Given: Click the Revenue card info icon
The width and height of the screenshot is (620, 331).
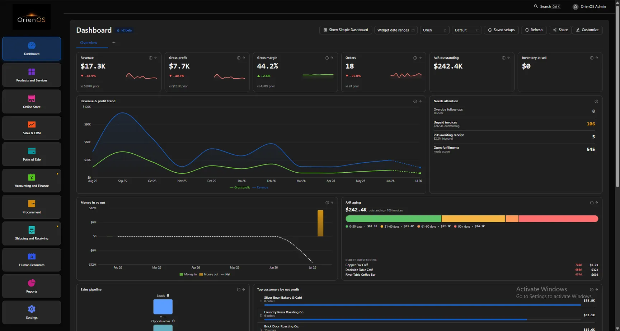Looking at the screenshot, I should [x=150, y=58].
